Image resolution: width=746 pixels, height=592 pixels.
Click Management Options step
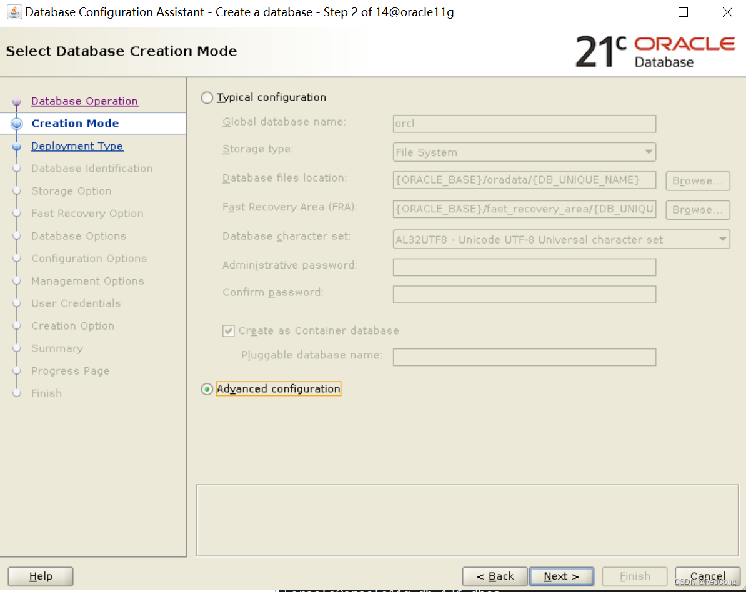[x=87, y=281]
